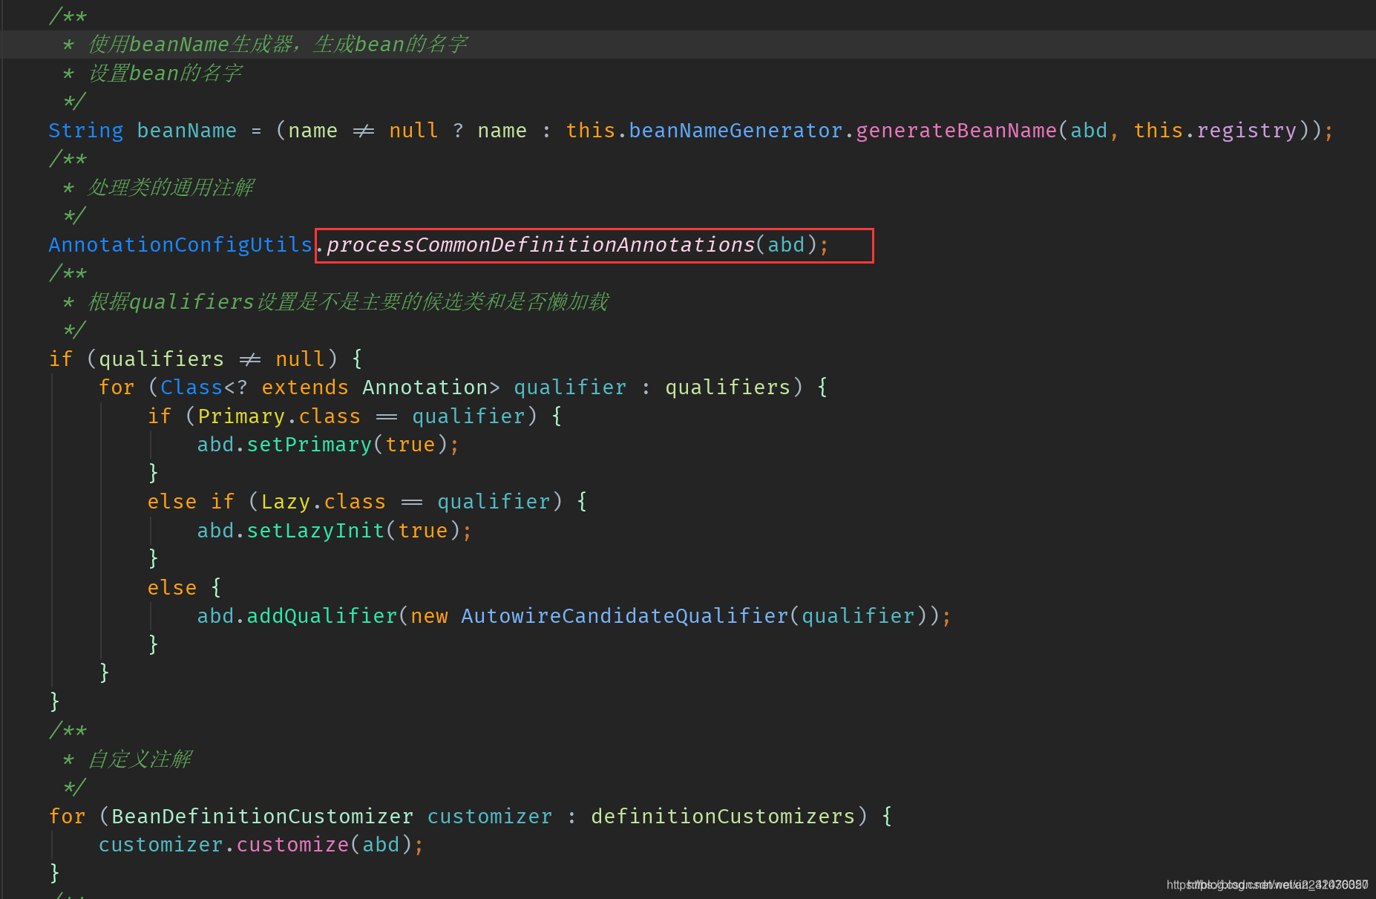Click the comment '使用beanName生成器'
Screen dimensions: 1376x899
click(191, 45)
